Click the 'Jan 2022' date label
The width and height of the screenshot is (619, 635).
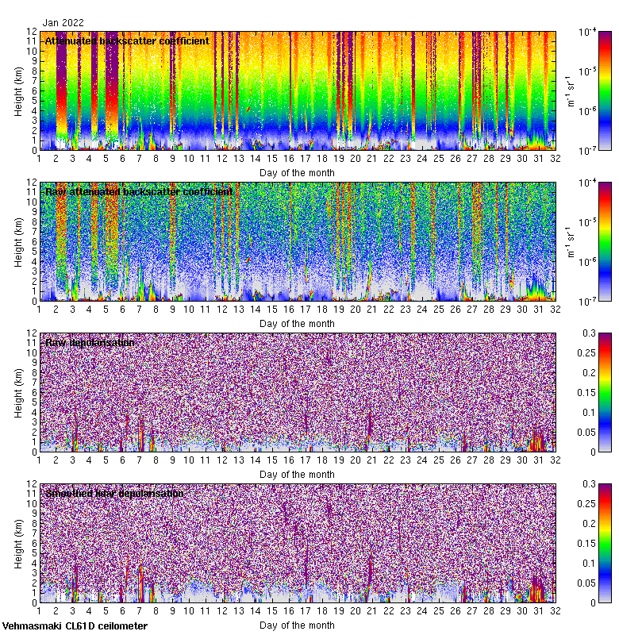[x=63, y=23]
